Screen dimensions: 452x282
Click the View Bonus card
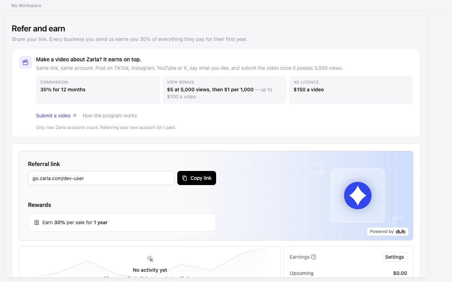click(x=225, y=90)
